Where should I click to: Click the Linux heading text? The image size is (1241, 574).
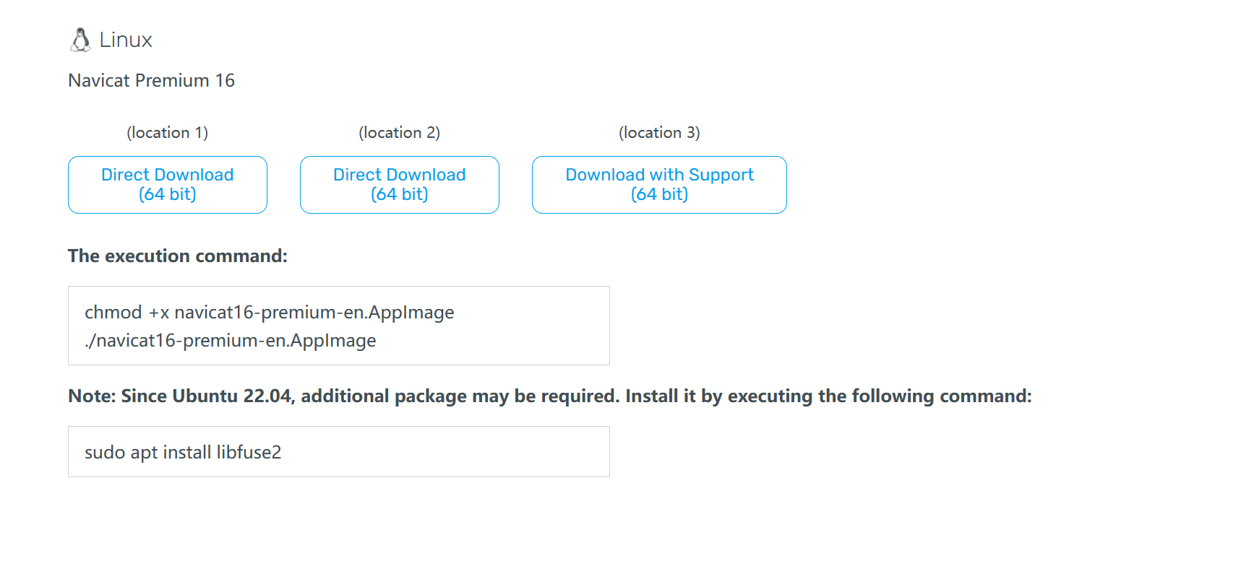click(126, 40)
